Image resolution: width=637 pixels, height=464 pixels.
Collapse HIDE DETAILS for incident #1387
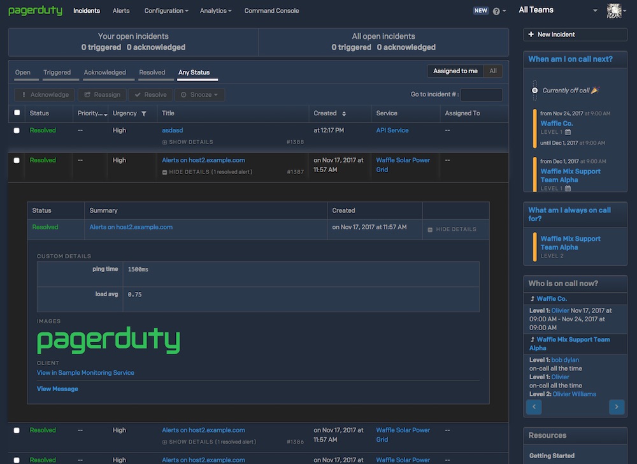click(x=207, y=172)
